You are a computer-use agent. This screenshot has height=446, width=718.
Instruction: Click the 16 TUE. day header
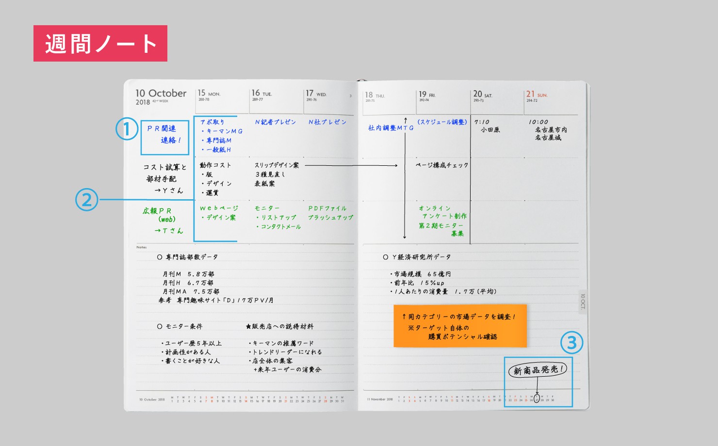(261, 95)
